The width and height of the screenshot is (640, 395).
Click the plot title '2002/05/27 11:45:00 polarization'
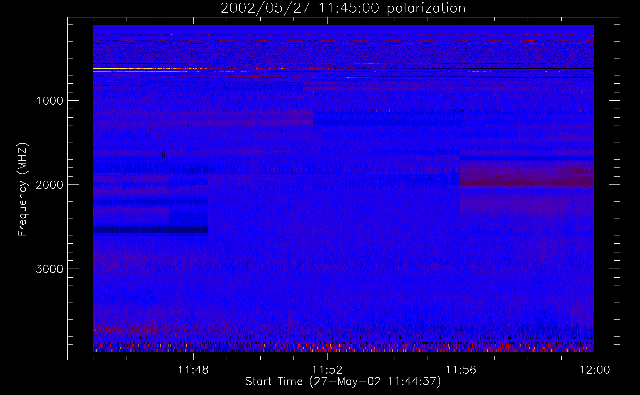pos(343,8)
